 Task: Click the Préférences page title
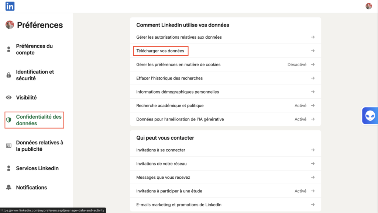click(x=40, y=25)
